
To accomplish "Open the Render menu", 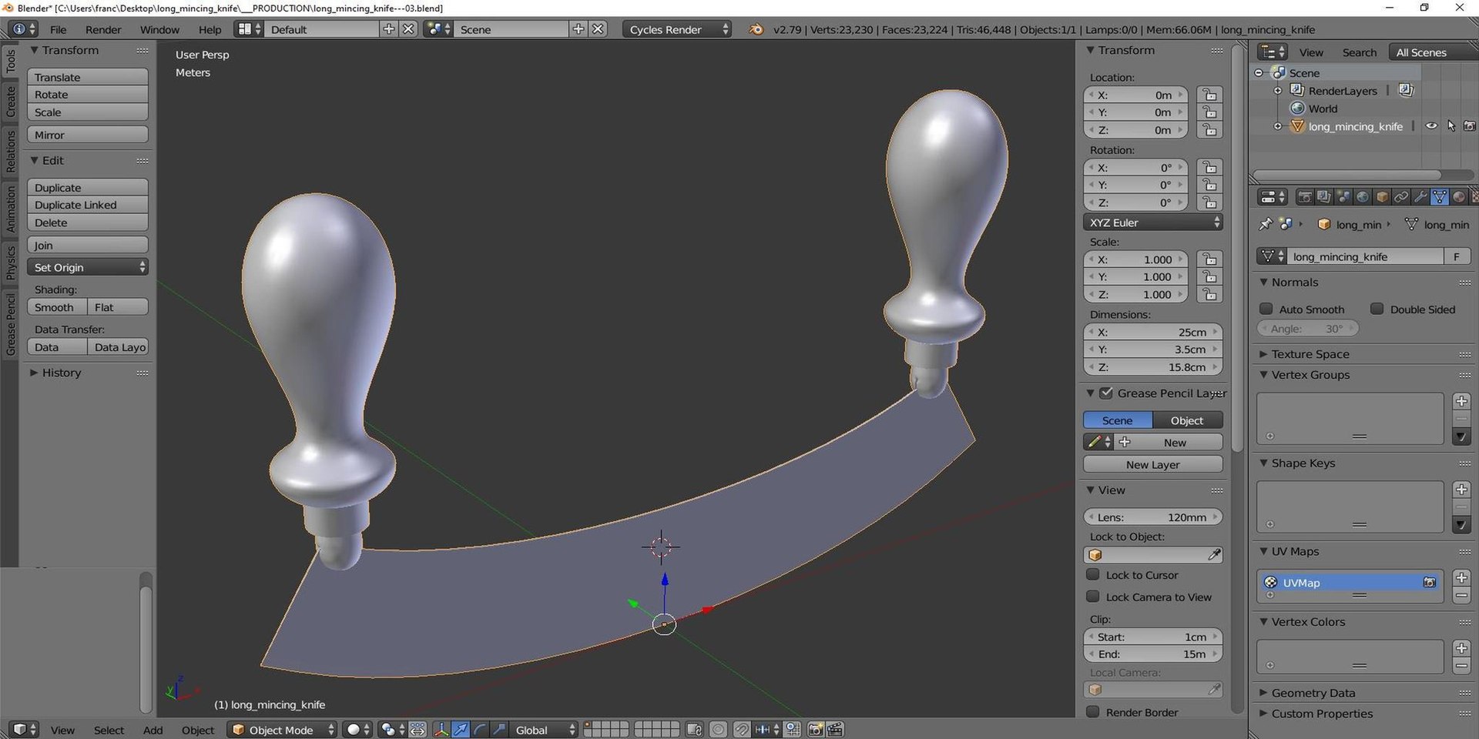I will coord(103,29).
